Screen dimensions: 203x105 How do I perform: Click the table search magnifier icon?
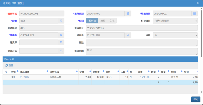click(6, 72)
